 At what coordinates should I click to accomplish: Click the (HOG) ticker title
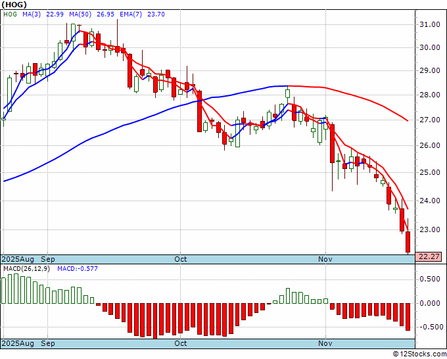click(14, 5)
